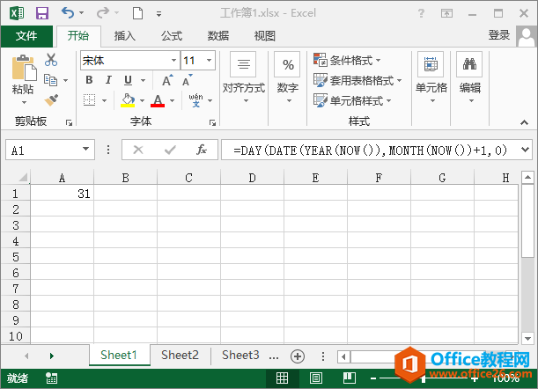
Task: Open the 数字 number format group
Action: coord(288,77)
